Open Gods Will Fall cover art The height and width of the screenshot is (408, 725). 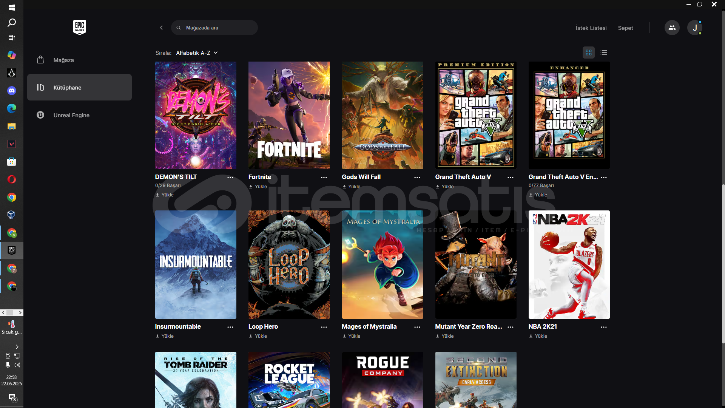[x=383, y=115]
